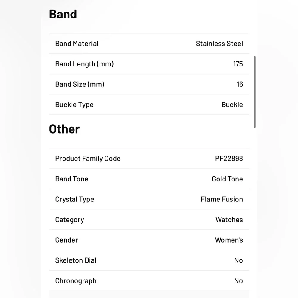Select the Band Material row label
This screenshot has height=298, width=298.
click(x=77, y=44)
